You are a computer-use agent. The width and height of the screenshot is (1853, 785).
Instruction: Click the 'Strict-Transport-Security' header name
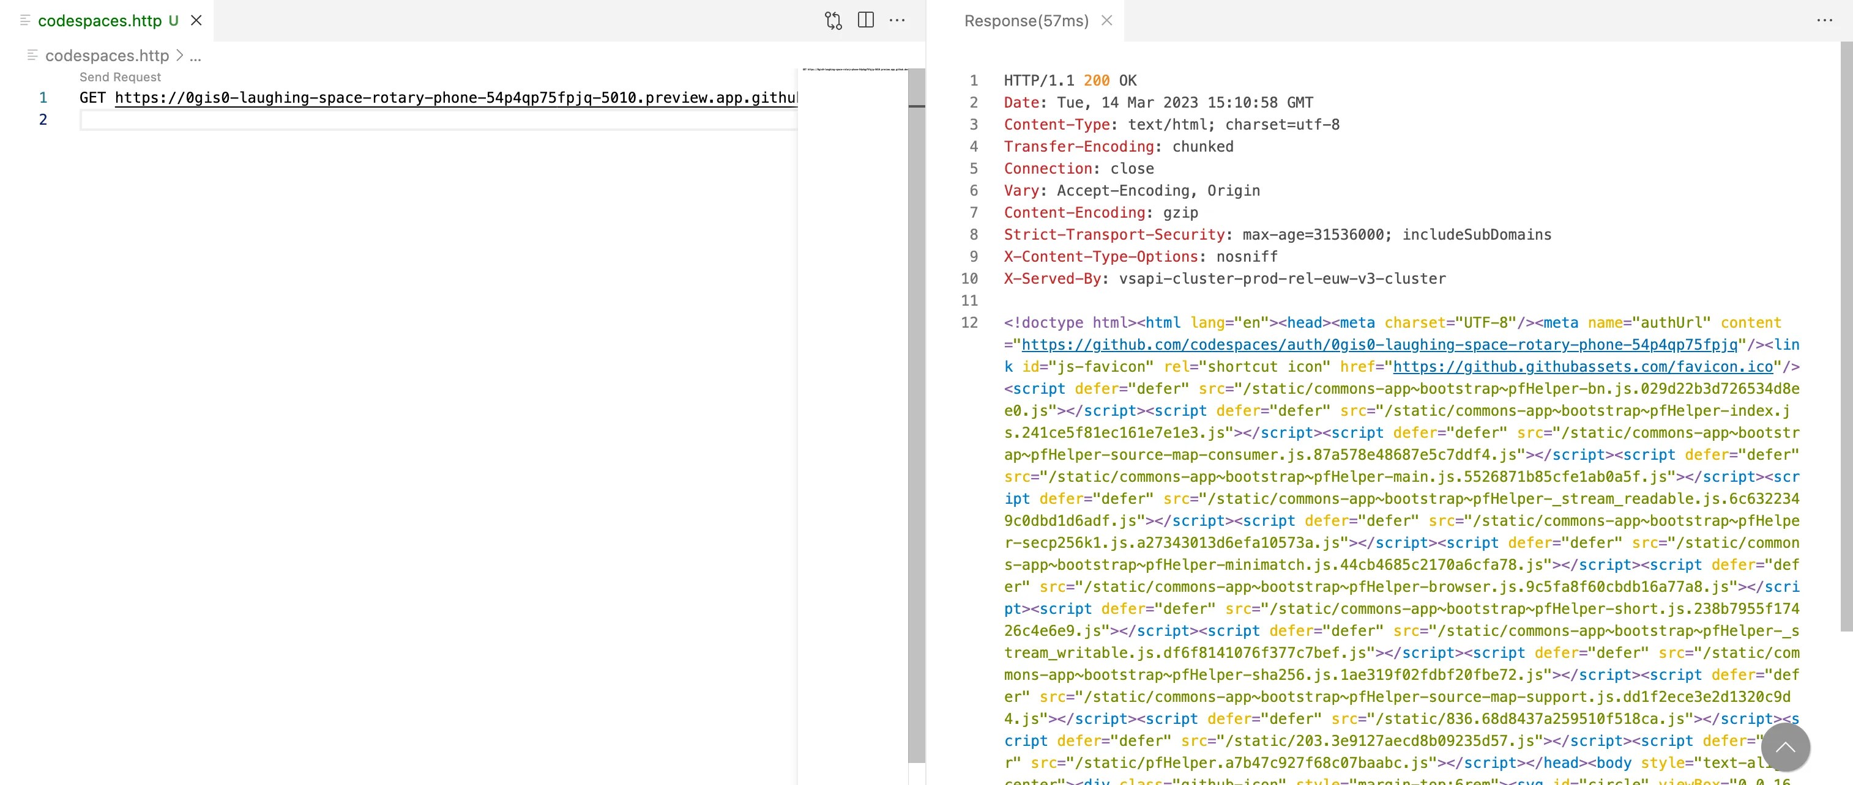click(1114, 234)
